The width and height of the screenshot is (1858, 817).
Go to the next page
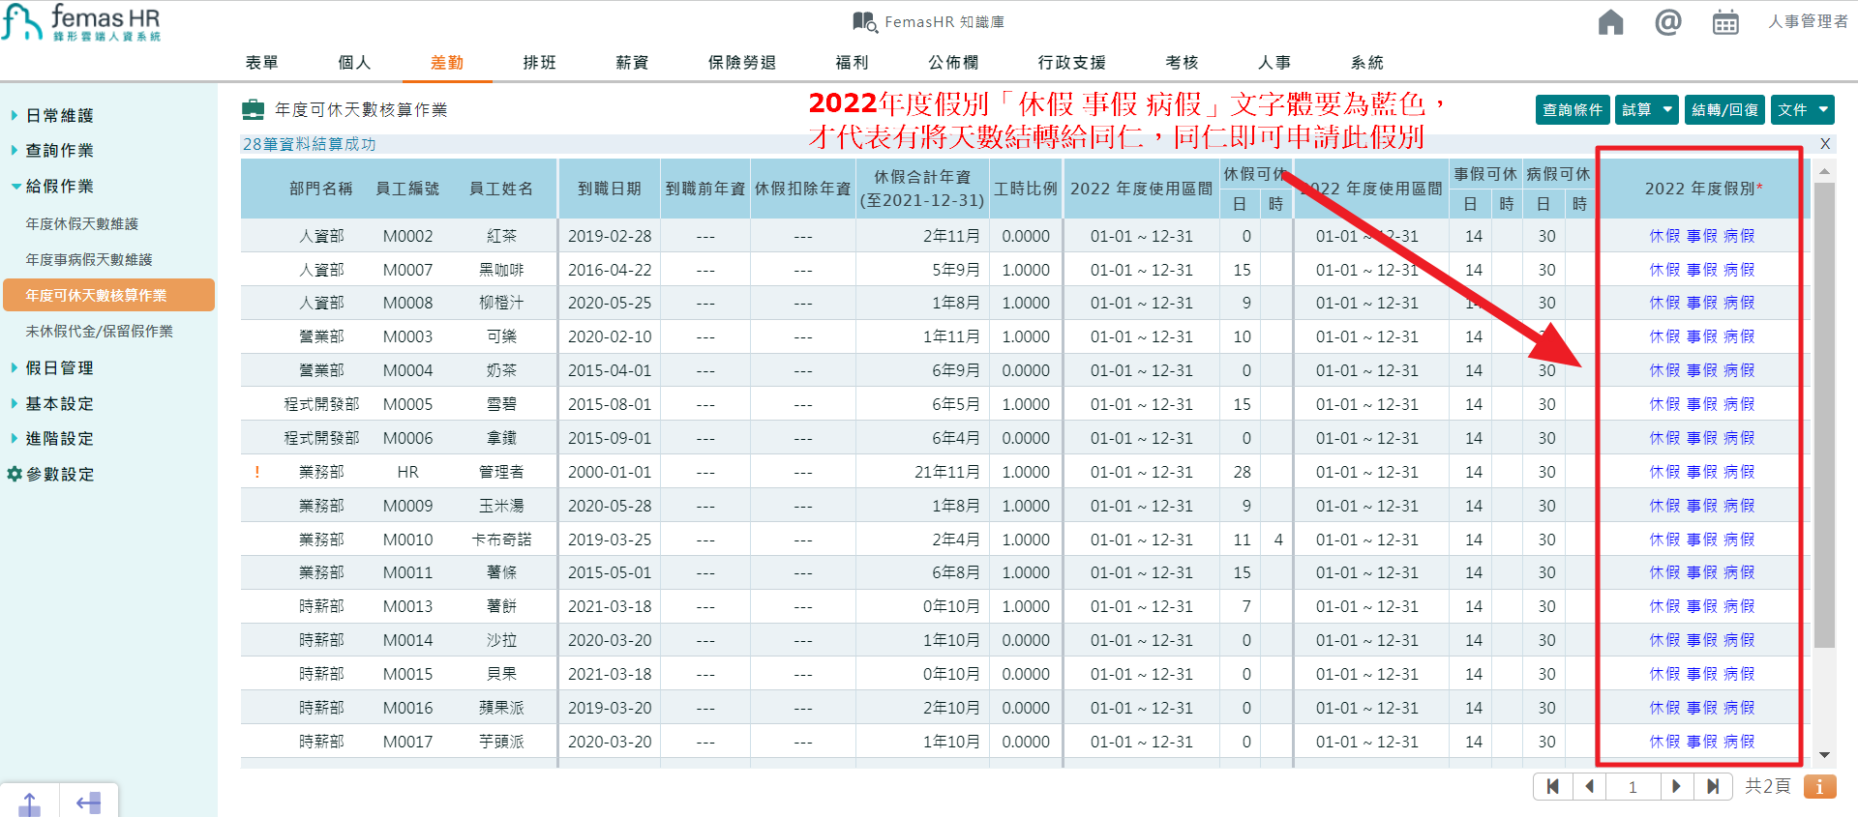tap(1676, 786)
